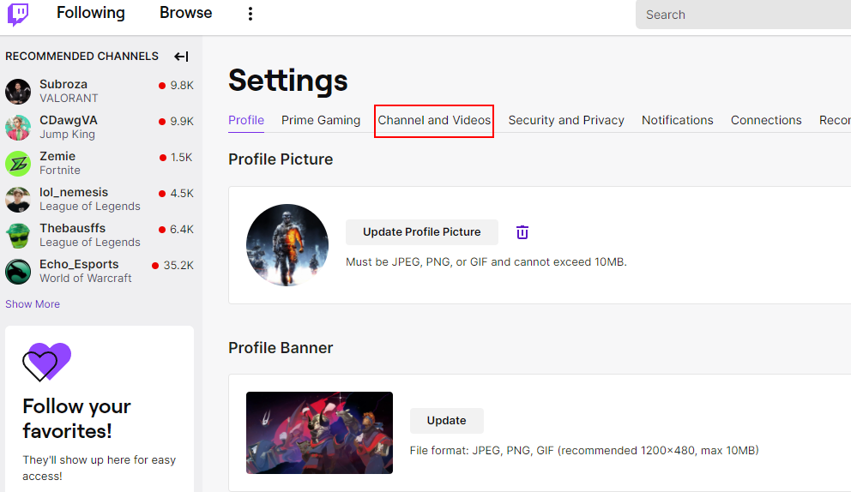Click the Subroza channel name
Viewport: 851px width, 492px height.
pos(63,85)
